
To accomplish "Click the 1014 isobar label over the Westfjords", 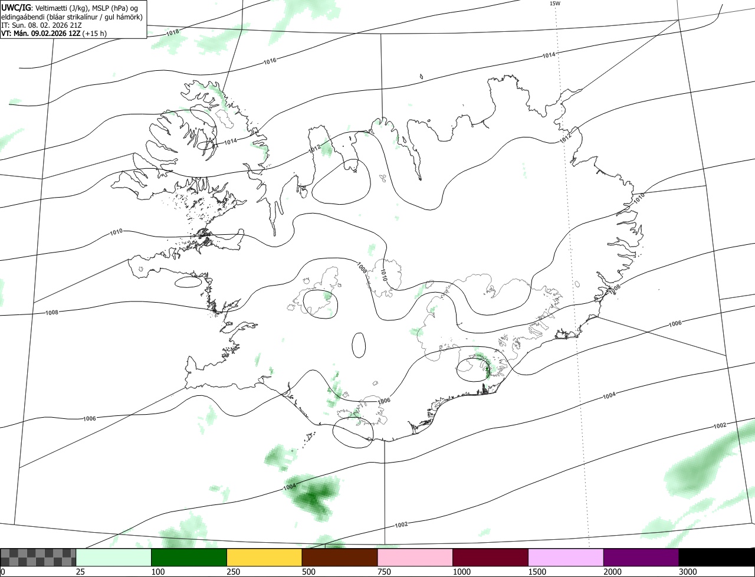I will [x=231, y=141].
